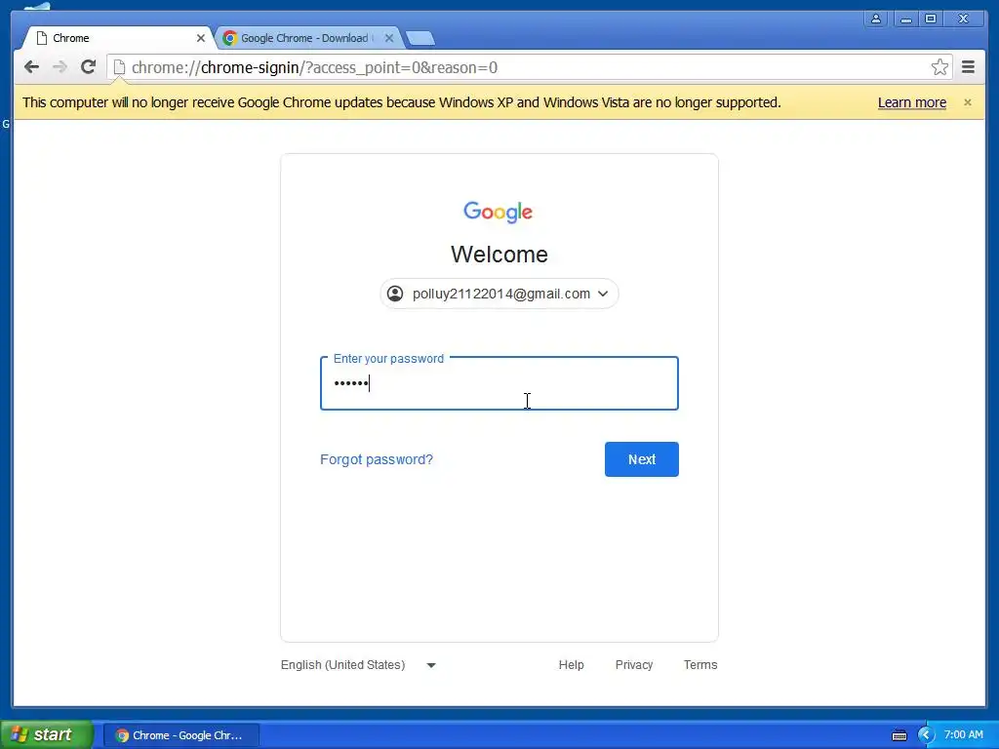Click the keyboard icon in system tray
999x749 pixels.
click(899, 735)
